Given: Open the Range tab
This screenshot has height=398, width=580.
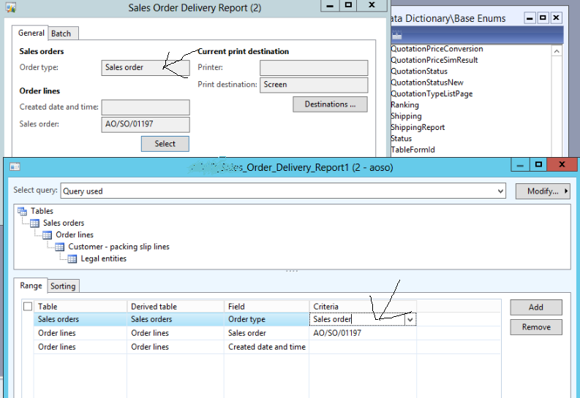Looking at the screenshot, I should tap(30, 286).
